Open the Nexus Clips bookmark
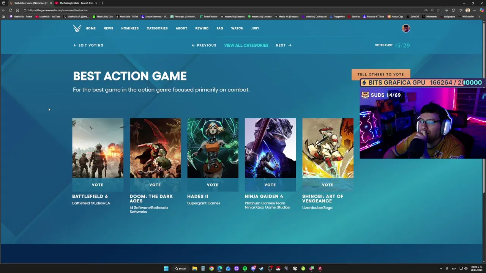Screen dimensions: 486x273 pos(395,17)
